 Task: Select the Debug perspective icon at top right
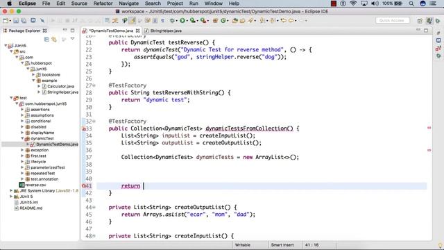click(x=438, y=21)
